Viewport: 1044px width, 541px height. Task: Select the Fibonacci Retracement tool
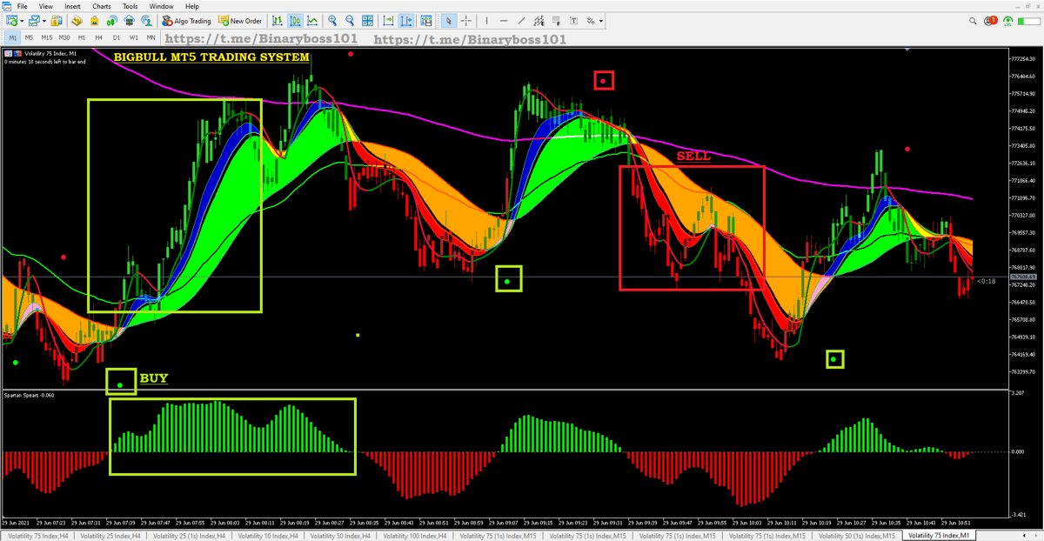(x=557, y=21)
